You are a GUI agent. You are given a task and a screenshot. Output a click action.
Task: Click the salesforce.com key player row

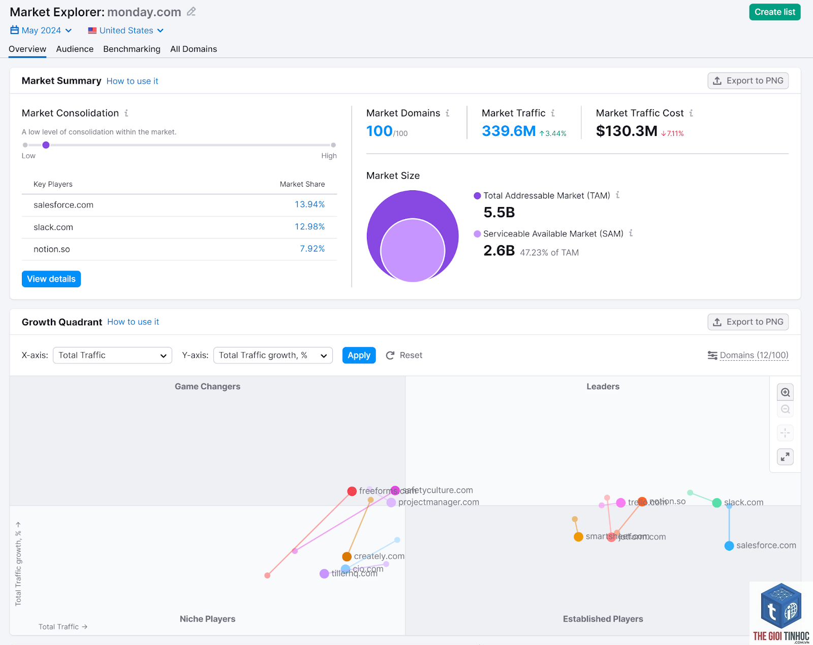[179, 205]
